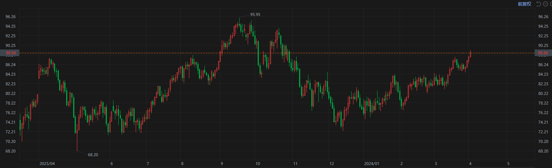Click the red 88.66 tag on right axis

point(543,53)
